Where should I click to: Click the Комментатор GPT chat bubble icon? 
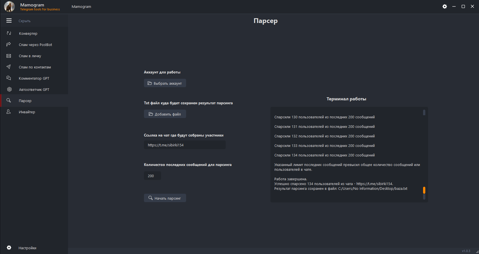[x=9, y=78]
